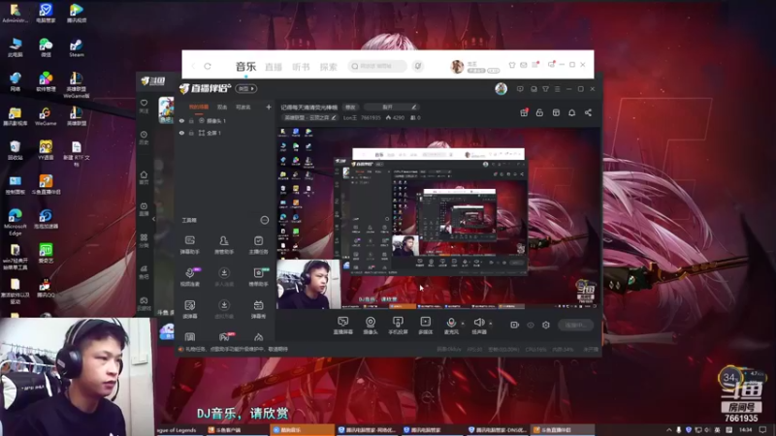Open 首页 in Douyu sidebar

tap(144, 177)
